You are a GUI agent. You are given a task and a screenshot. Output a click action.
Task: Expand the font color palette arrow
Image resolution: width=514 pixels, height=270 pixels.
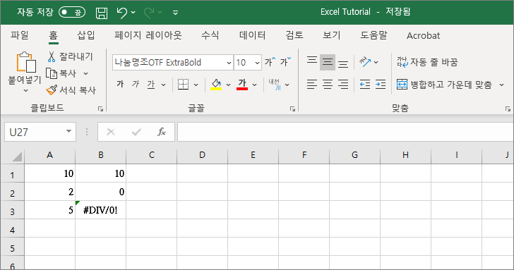point(254,85)
